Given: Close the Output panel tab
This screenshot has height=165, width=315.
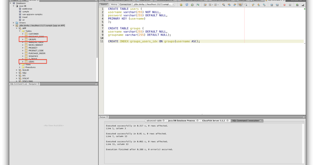Looking at the screenshot, I should 108,117.
